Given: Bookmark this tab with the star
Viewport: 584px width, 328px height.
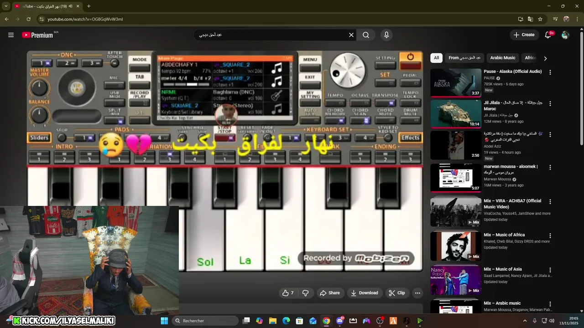Looking at the screenshot, I should [540, 19].
